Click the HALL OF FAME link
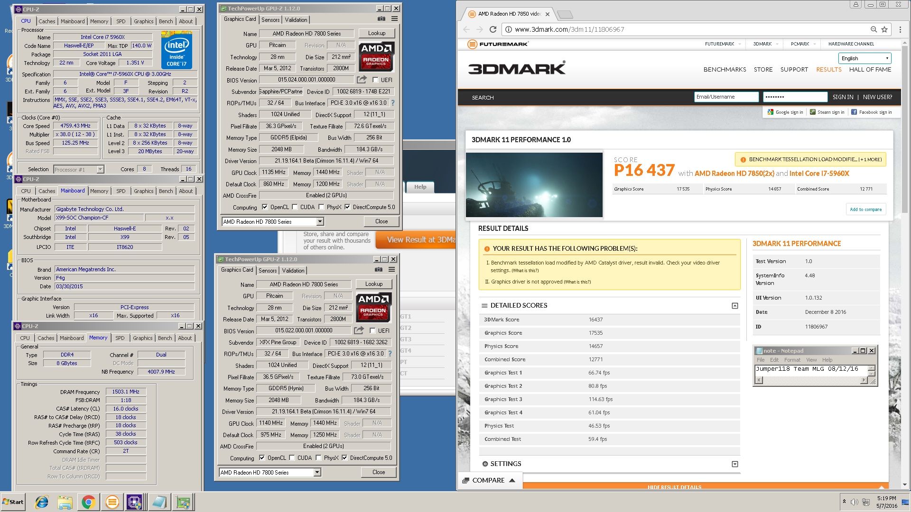The width and height of the screenshot is (911, 512). click(x=870, y=69)
